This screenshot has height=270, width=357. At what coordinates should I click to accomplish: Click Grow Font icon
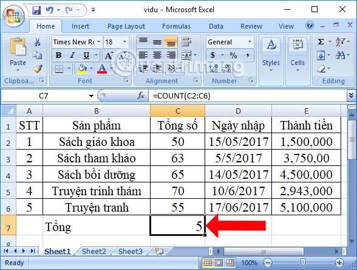click(109, 55)
